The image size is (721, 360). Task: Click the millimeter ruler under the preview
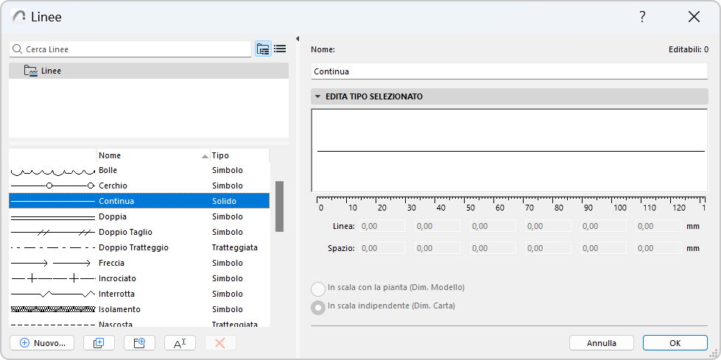pos(511,204)
